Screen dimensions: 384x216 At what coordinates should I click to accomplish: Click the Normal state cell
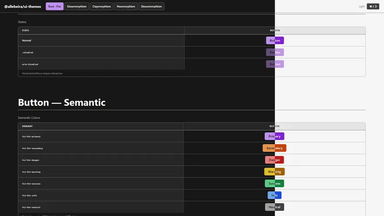[101, 40]
